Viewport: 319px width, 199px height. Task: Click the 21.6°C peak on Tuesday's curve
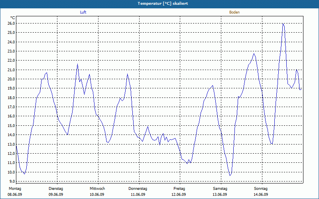[77, 64]
